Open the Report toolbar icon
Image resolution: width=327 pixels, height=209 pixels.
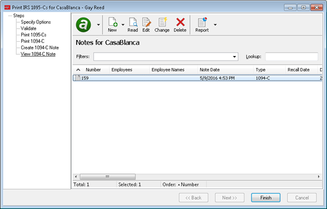(202, 25)
